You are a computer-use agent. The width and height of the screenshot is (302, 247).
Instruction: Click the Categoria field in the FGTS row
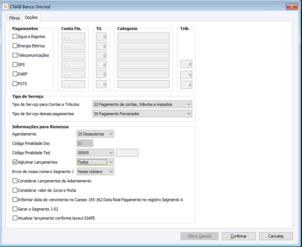[x=143, y=84]
